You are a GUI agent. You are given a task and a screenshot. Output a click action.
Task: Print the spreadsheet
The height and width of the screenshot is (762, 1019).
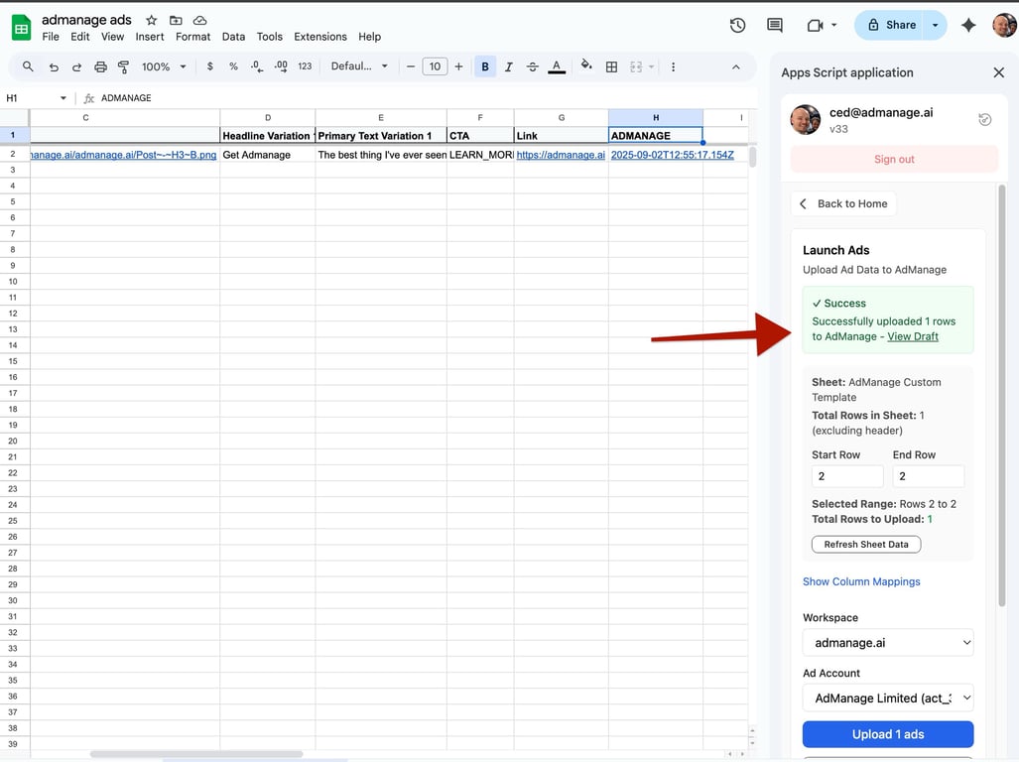pos(100,66)
